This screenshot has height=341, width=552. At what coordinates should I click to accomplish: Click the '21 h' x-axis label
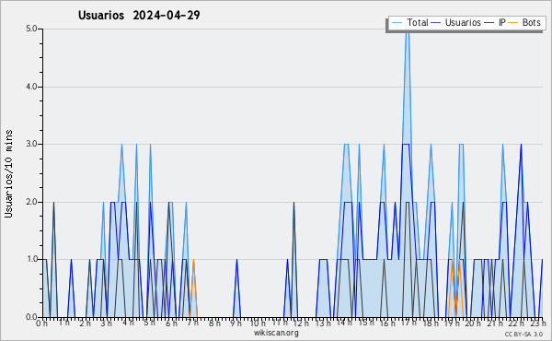tap(495, 323)
